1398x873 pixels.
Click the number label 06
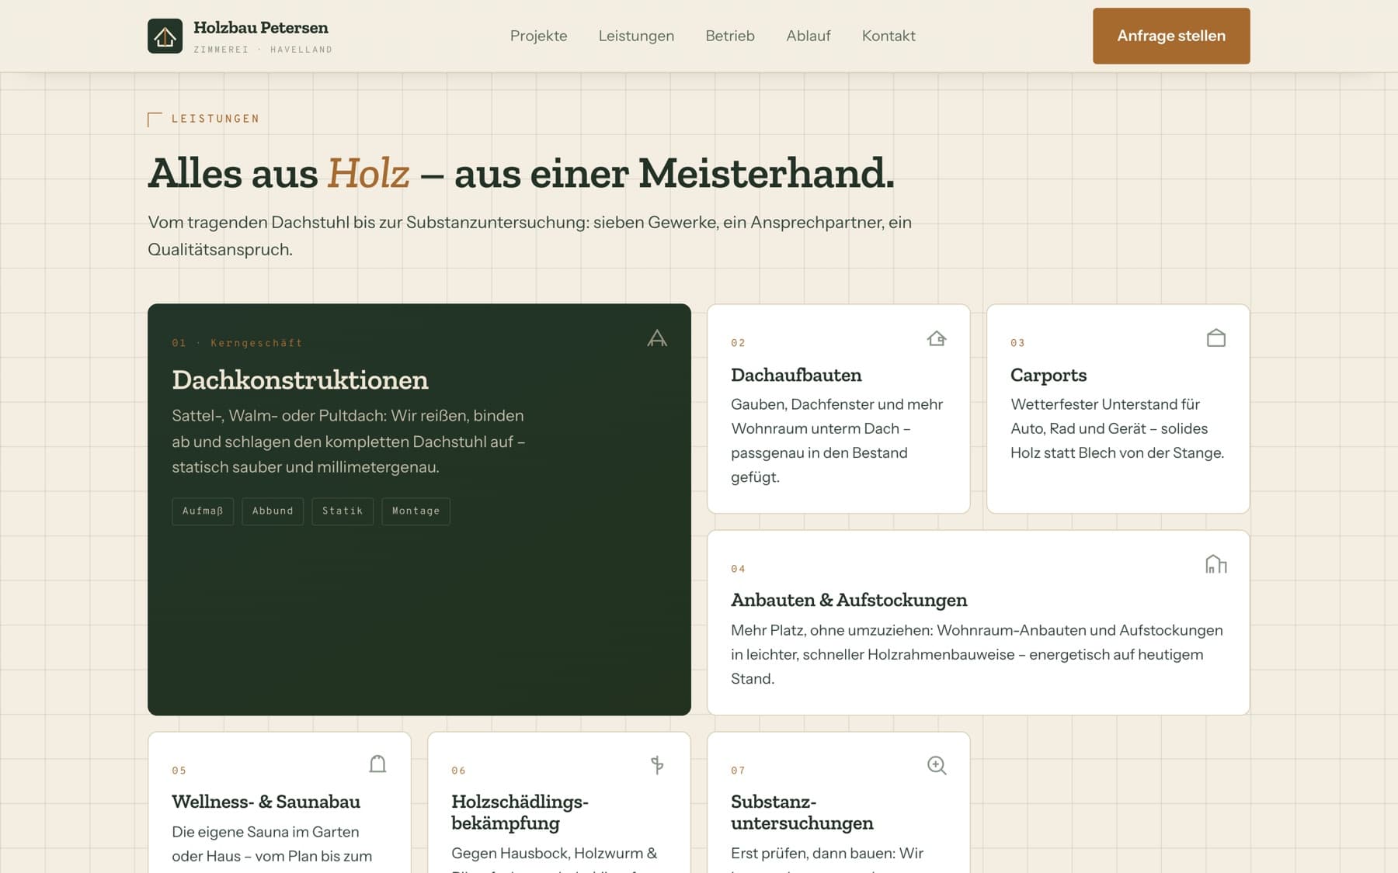[458, 771]
